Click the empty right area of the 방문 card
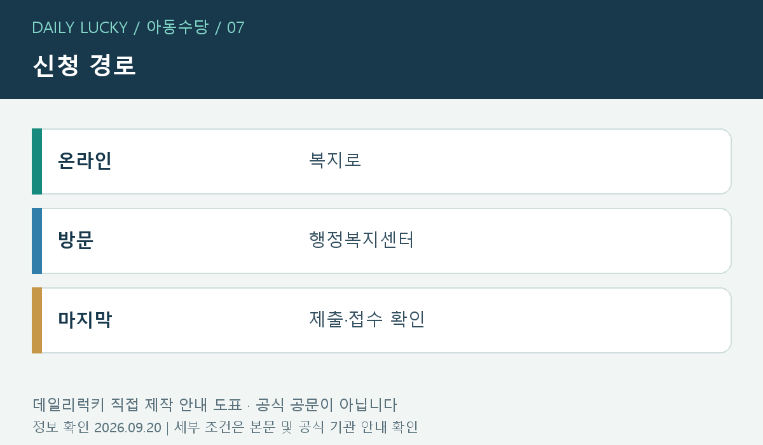This screenshot has width=763, height=445. pos(572,241)
